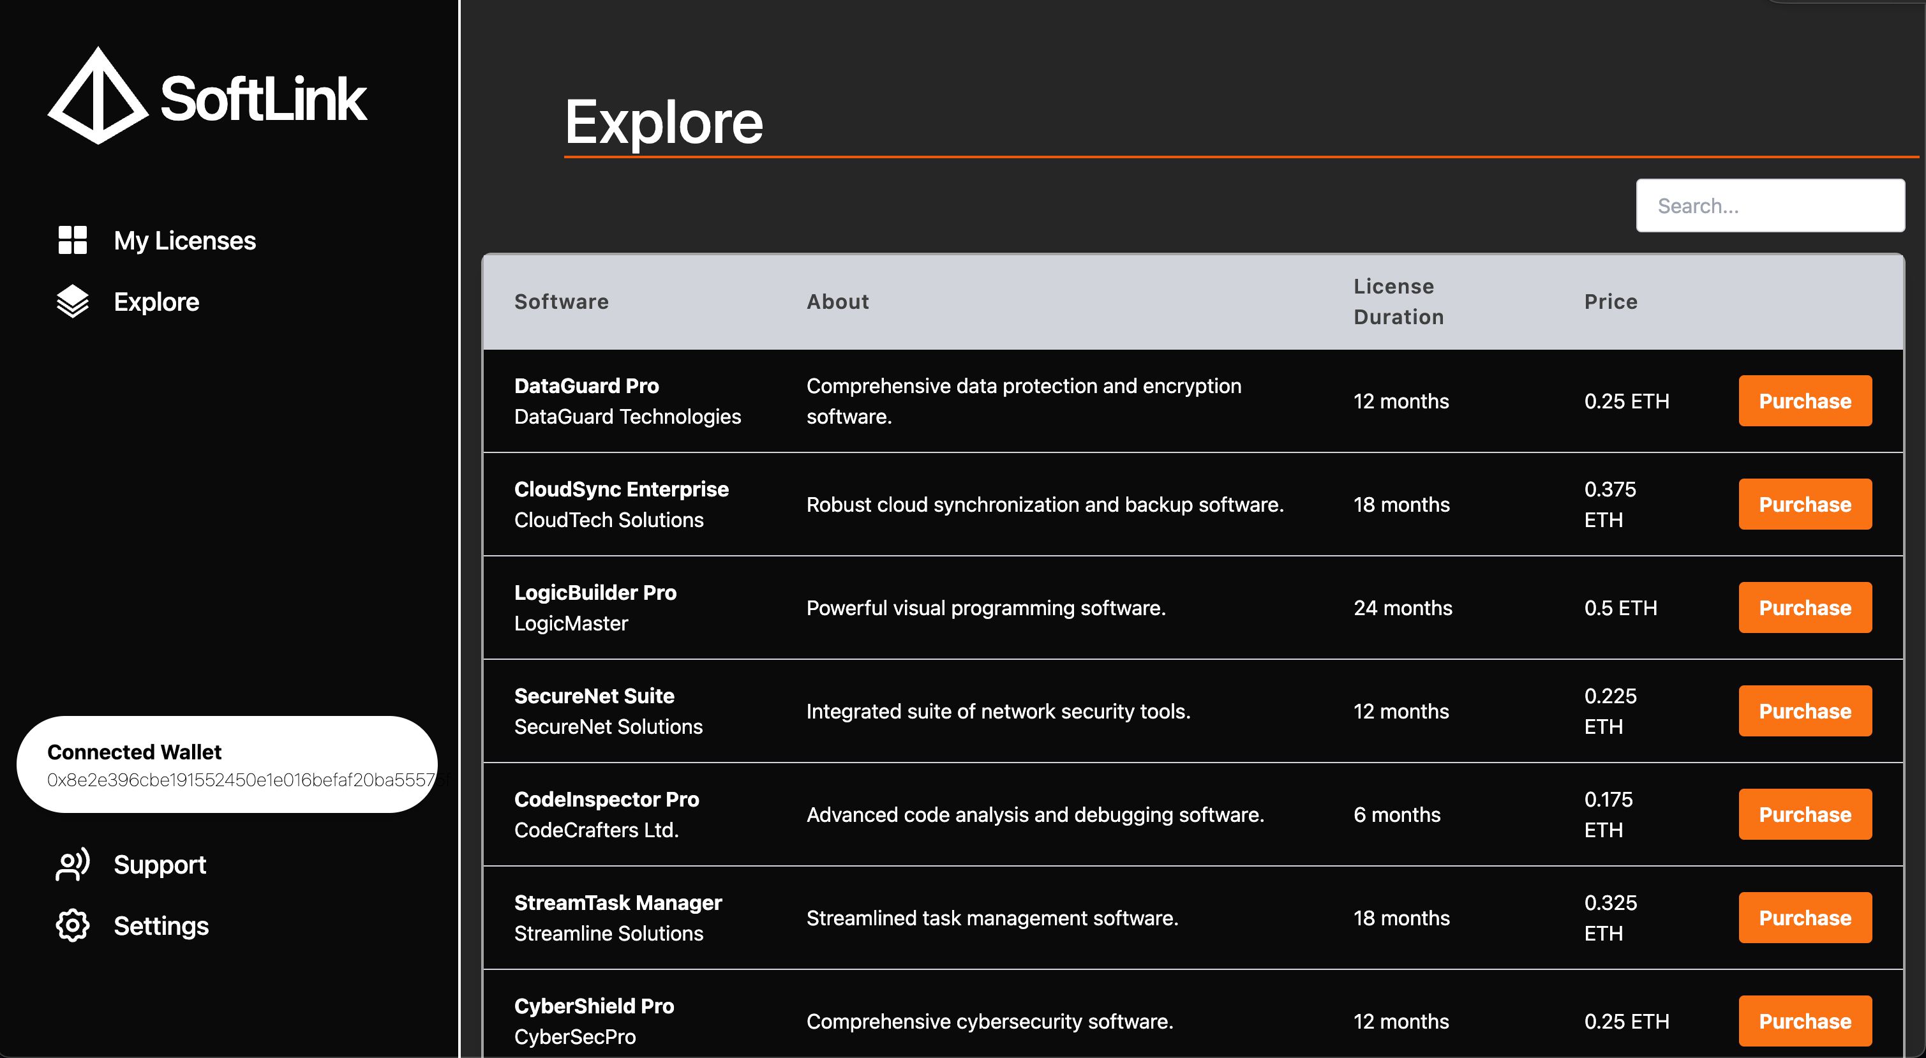Click the SoftLink diamond logo icon
1926x1058 pixels.
tap(97, 96)
